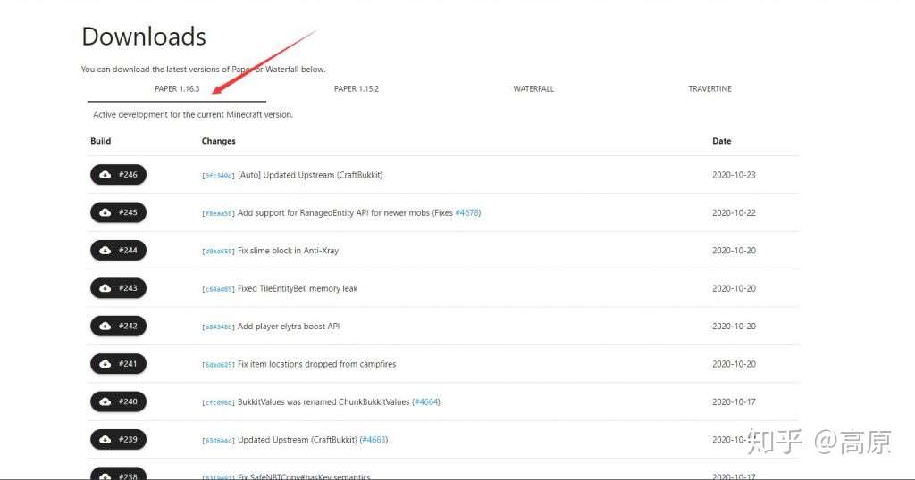Select the date 2020-10-23
This screenshot has height=480, width=915.
734,175
